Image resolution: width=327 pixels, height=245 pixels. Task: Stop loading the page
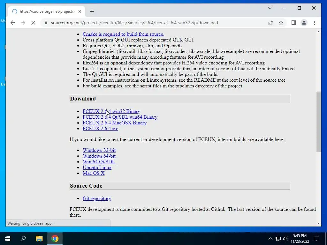pyautogui.click(x=33, y=23)
